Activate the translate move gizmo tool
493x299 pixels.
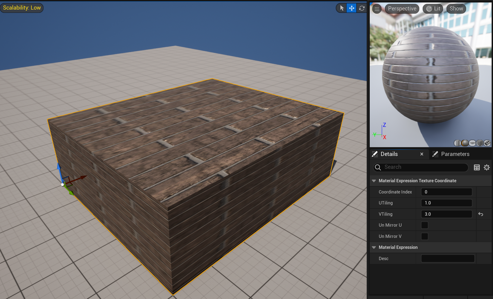point(352,8)
